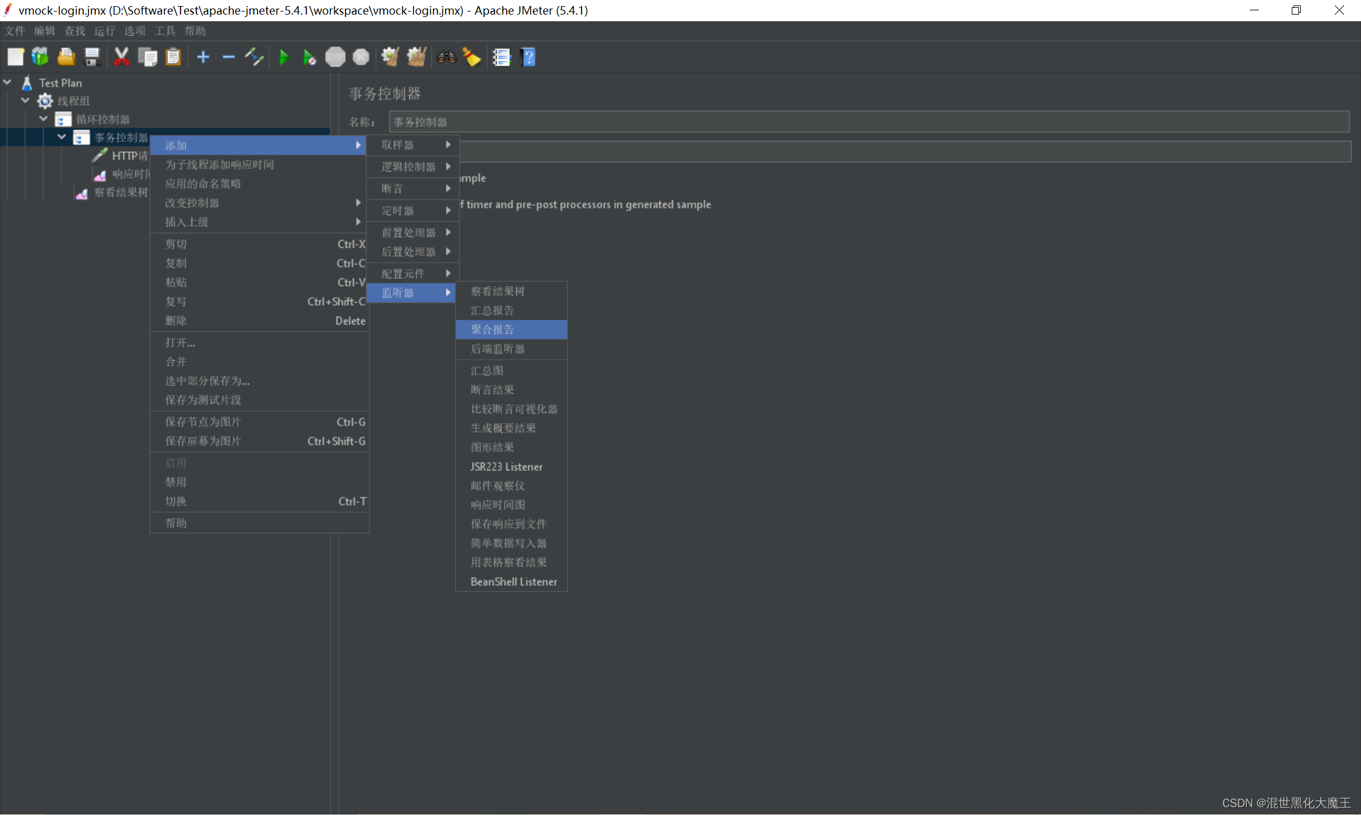
Task: Click the Function Helper list icon
Action: [501, 57]
